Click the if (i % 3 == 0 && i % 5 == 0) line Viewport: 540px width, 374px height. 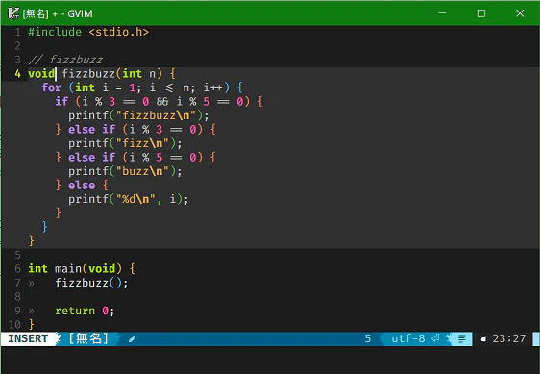160,101
